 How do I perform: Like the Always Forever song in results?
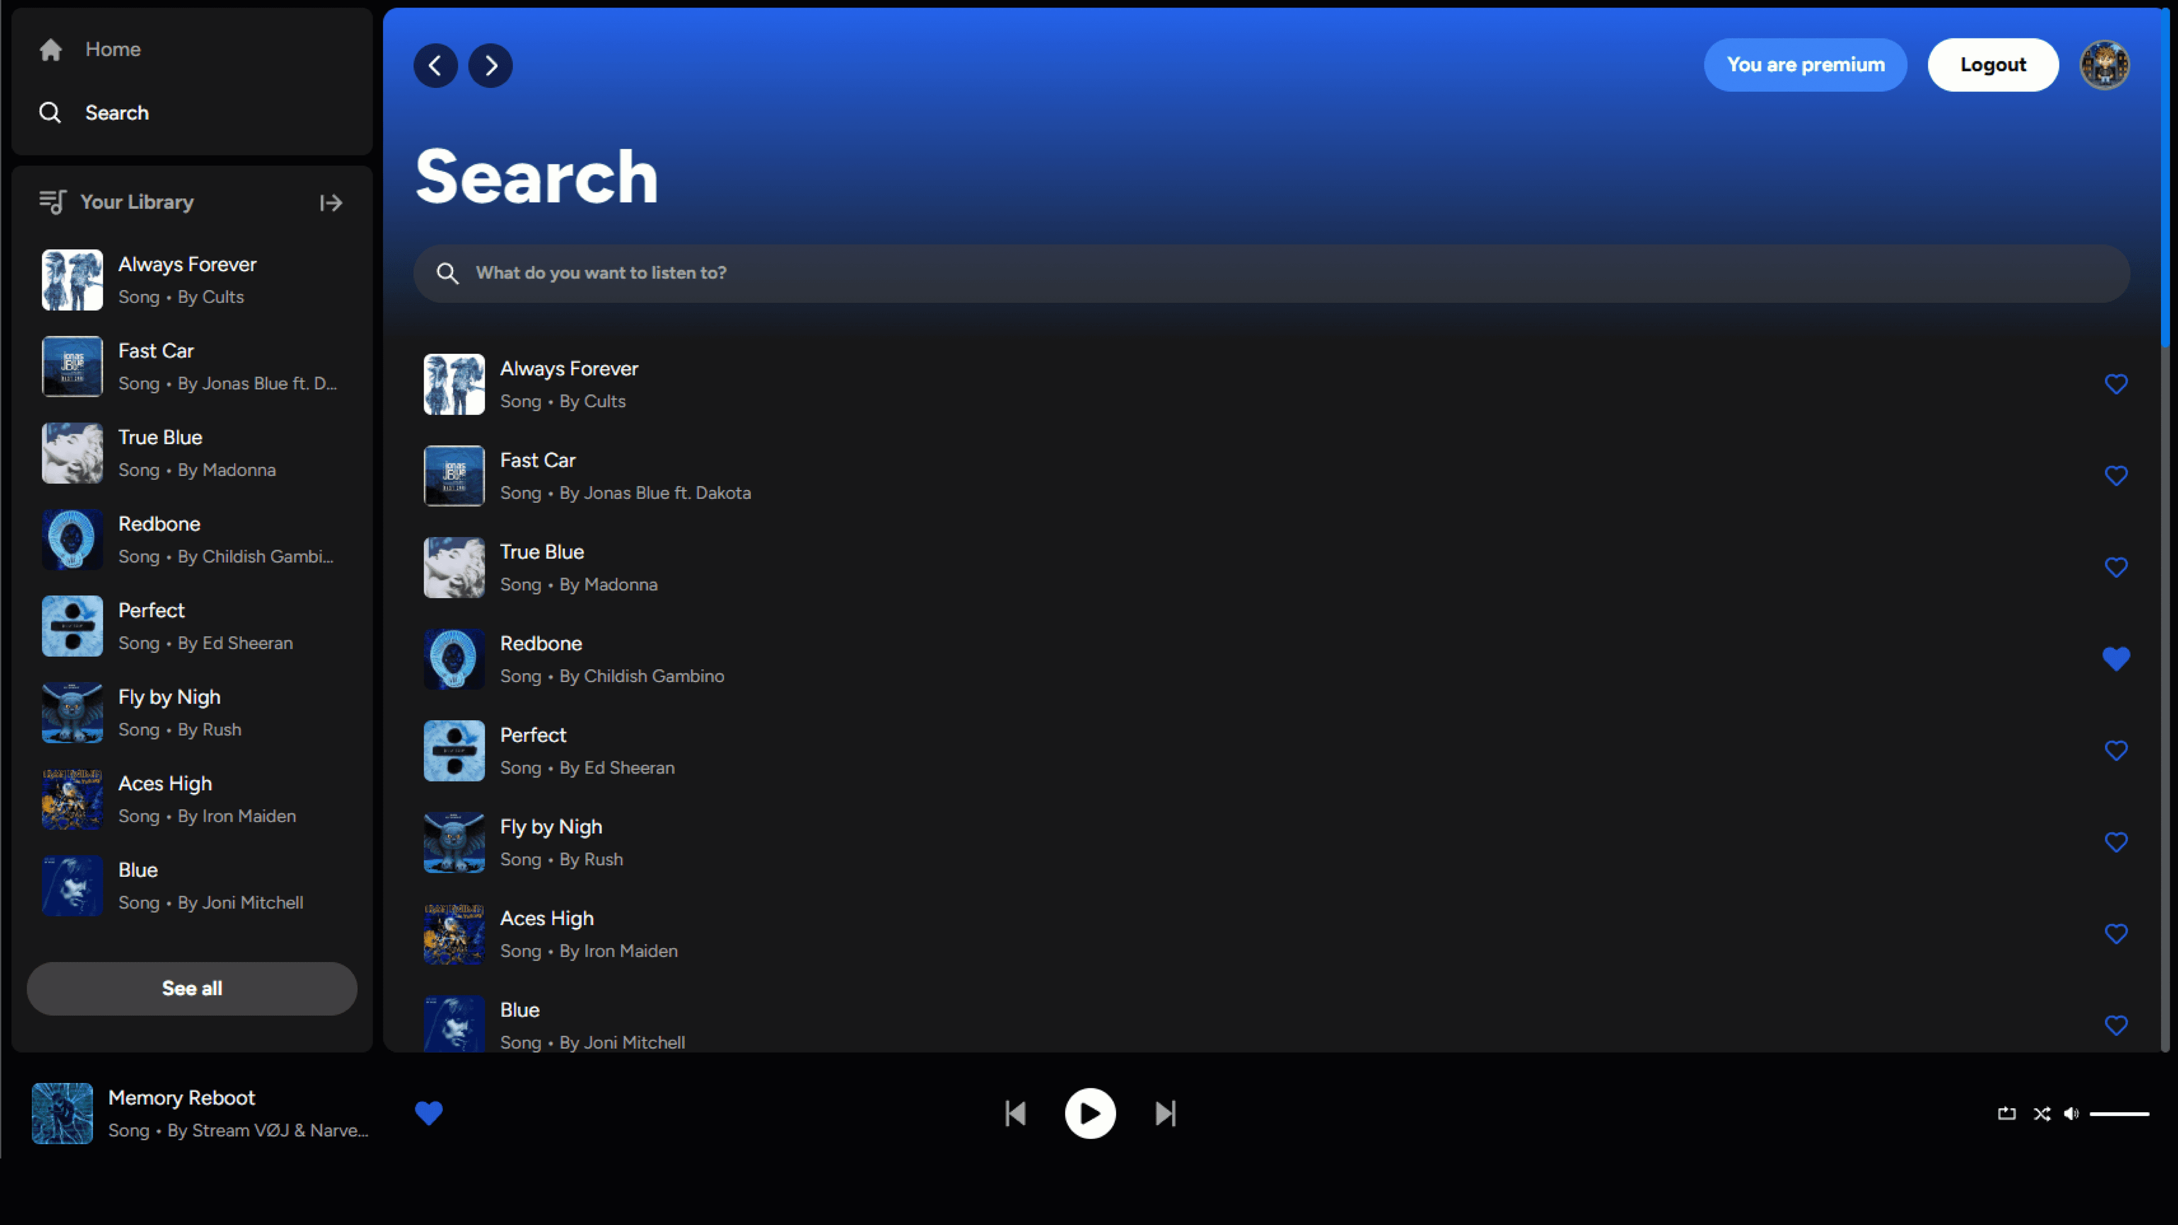click(2116, 385)
